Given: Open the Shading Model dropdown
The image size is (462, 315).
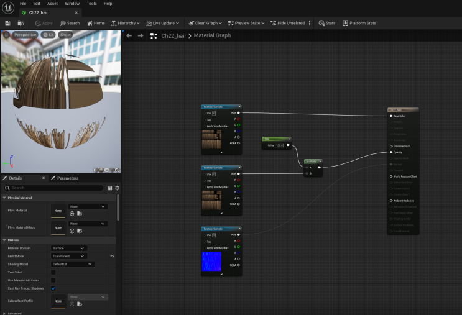Looking at the screenshot, I should tap(72, 264).
